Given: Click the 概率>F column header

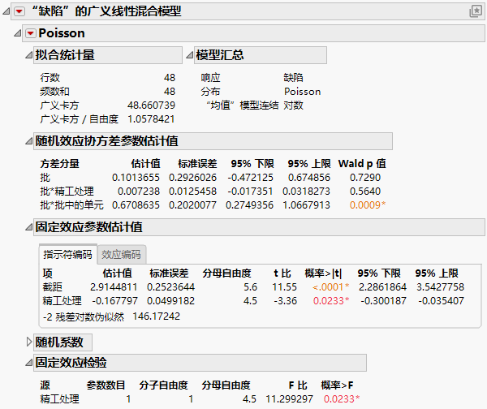Looking at the screenshot, I should (x=337, y=385).
